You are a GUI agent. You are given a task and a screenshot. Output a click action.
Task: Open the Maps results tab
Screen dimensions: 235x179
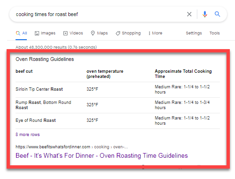coord(99,33)
